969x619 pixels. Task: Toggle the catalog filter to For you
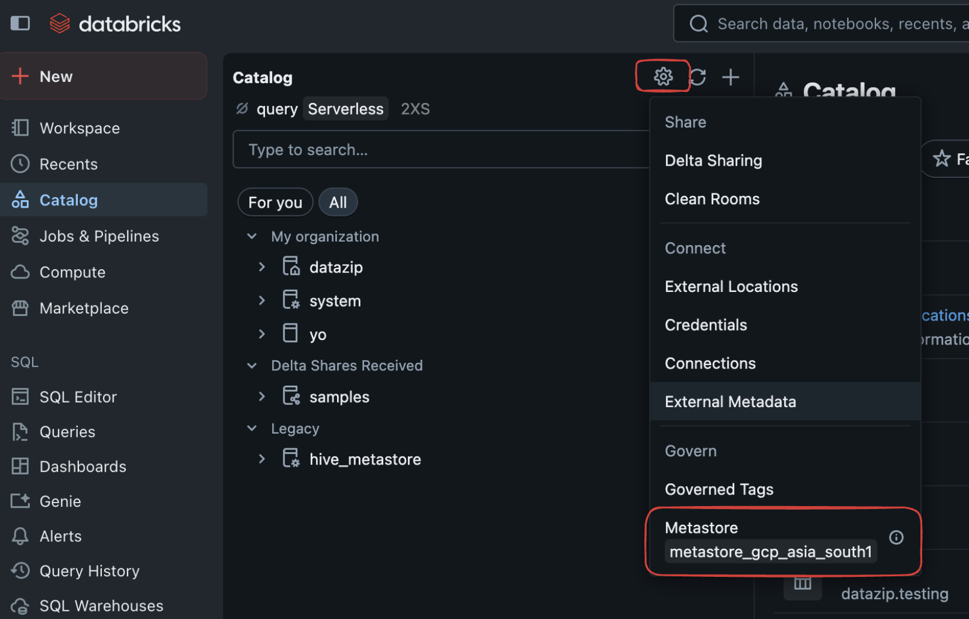(275, 202)
